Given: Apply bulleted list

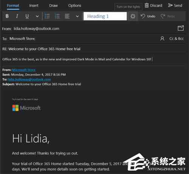Looking at the screenshot, I should click(47, 16).
